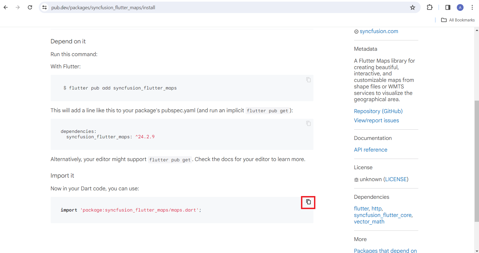Open the All Bookmarks folder
Image resolution: width=479 pixels, height=253 pixels.
pyautogui.click(x=458, y=20)
